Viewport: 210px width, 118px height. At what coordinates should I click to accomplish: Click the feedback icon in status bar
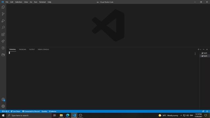[203, 111]
